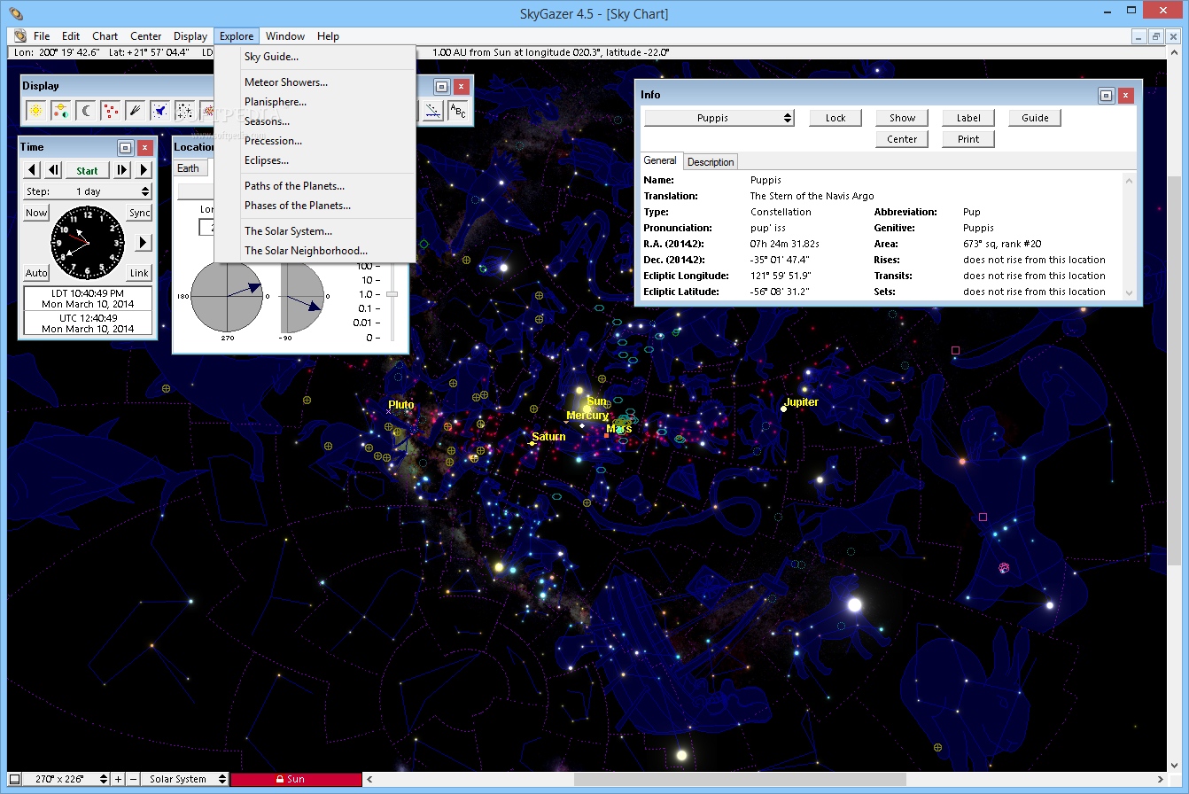This screenshot has width=1189, height=794.
Task: Restore the Time panel window
Action: 125,147
